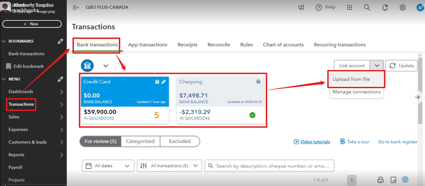Viewport: 425px width, 186px height.
Task: Open the Go to bank register link
Action: pyautogui.click(x=398, y=142)
